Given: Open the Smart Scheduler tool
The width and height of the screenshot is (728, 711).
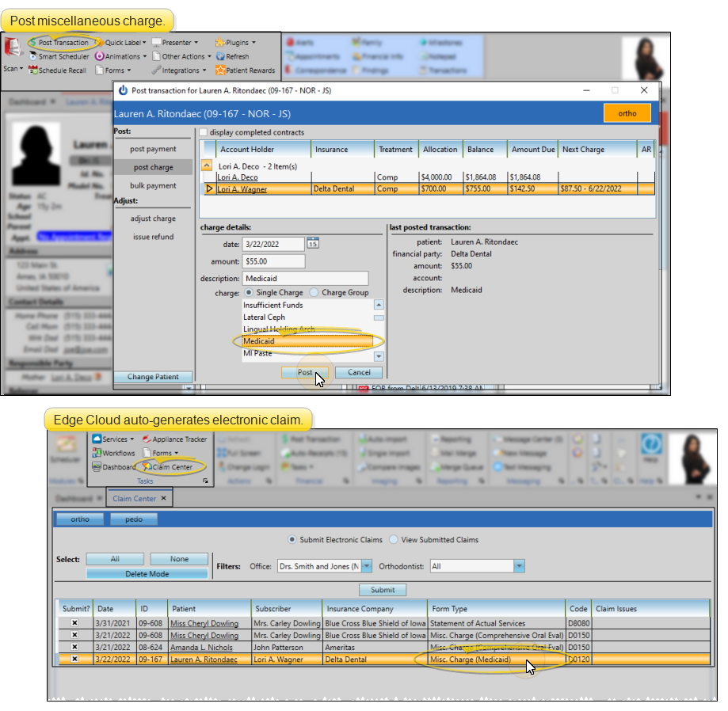Looking at the screenshot, I should (x=33, y=57).
